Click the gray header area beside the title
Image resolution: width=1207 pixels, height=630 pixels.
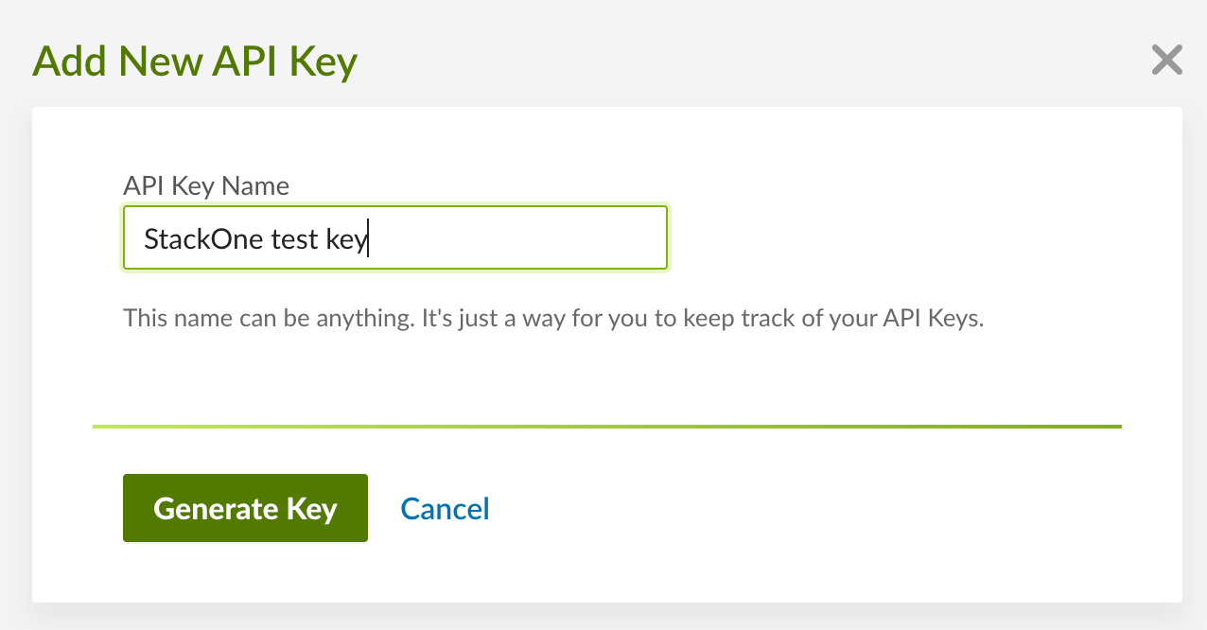(747, 62)
